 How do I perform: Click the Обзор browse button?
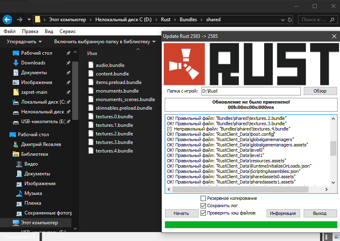point(320,91)
